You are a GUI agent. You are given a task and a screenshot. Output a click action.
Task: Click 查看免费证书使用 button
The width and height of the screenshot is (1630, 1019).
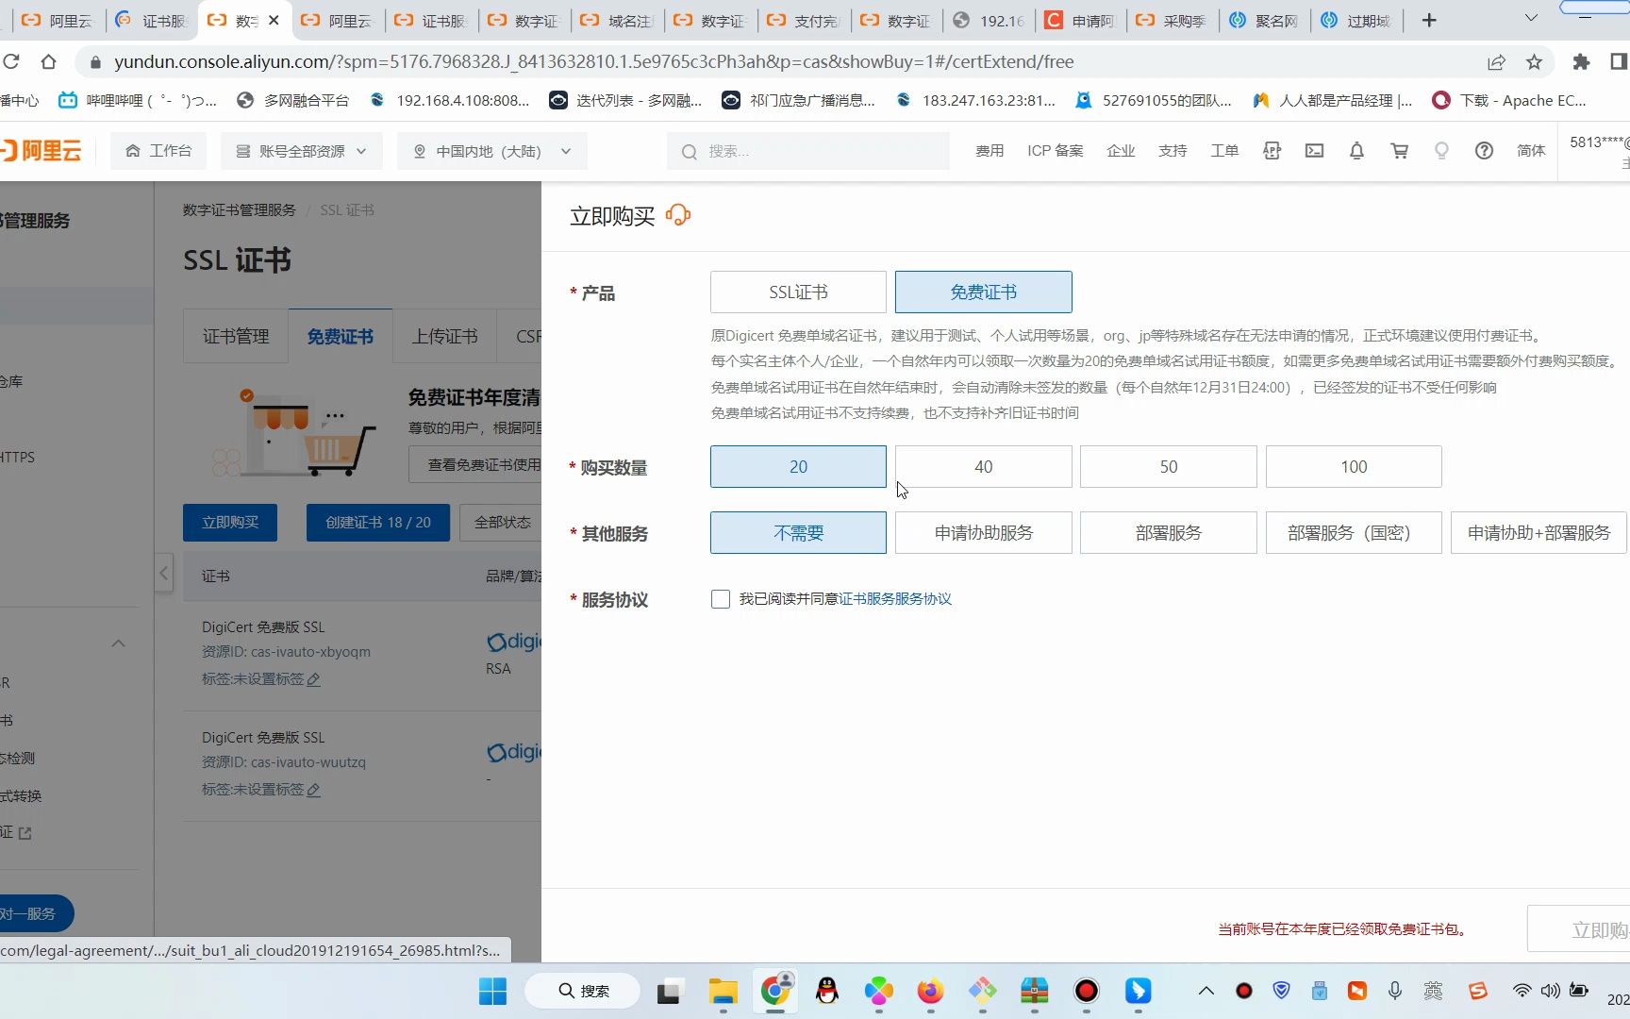pyautogui.click(x=475, y=465)
